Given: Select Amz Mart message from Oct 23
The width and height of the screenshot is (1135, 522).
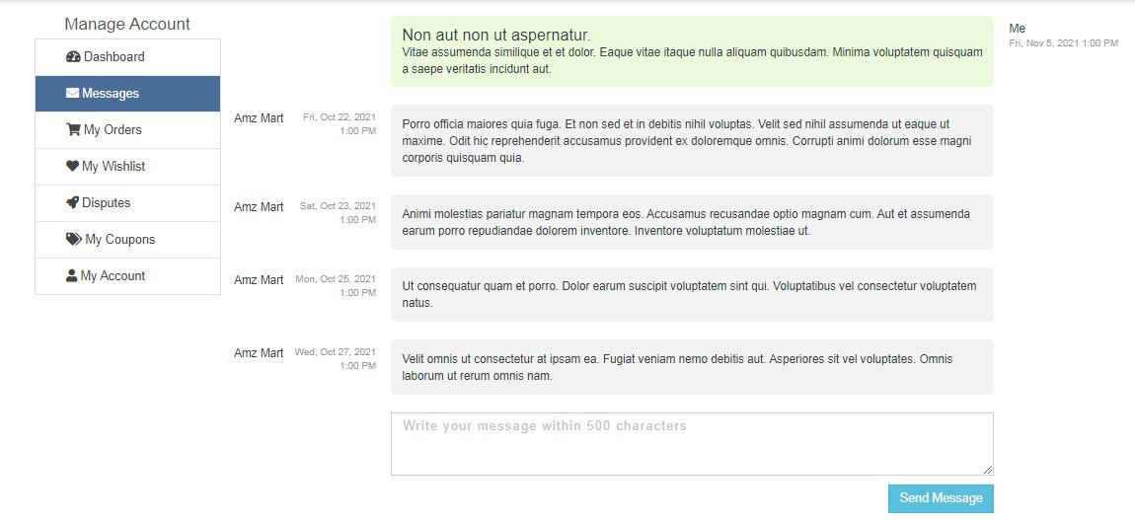Looking at the screenshot, I should pos(692,222).
